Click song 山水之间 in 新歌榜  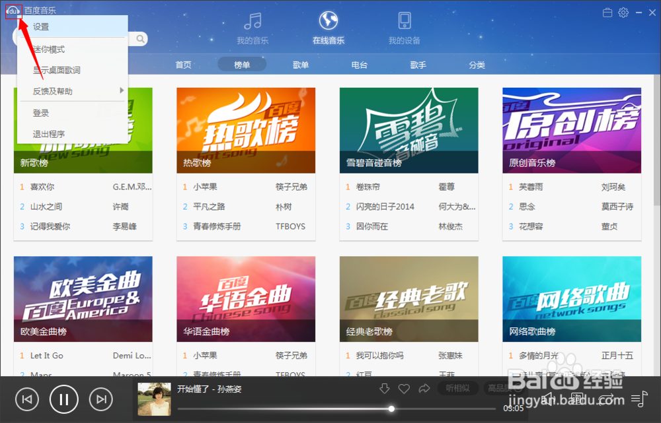(x=46, y=207)
